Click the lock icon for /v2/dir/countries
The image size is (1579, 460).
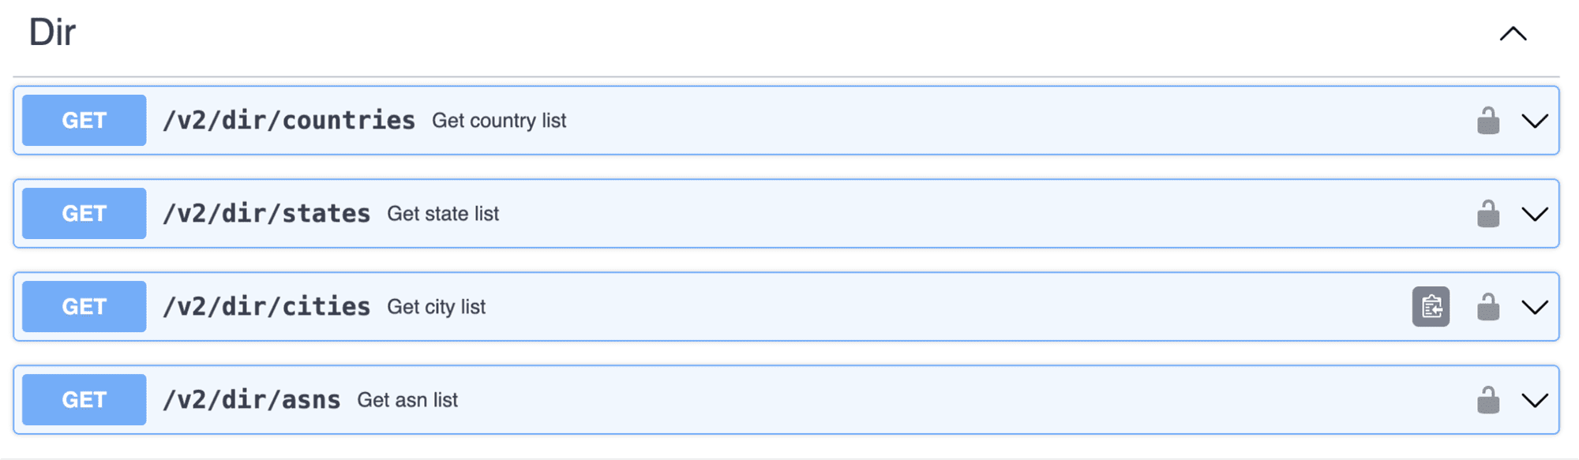pos(1488,121)
